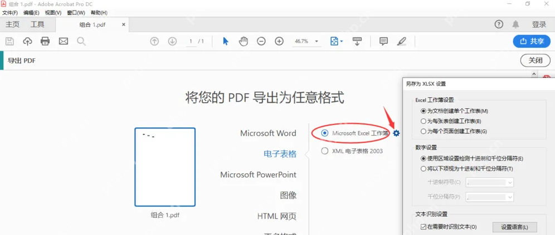Choose 为每张表创建工作表 option
Image resolution: width=555 pixels, height=235 pixels.
click(423, 121)
